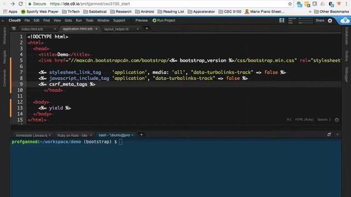
Task: Add a new editor tab with plus
Action: pos(147,28)
